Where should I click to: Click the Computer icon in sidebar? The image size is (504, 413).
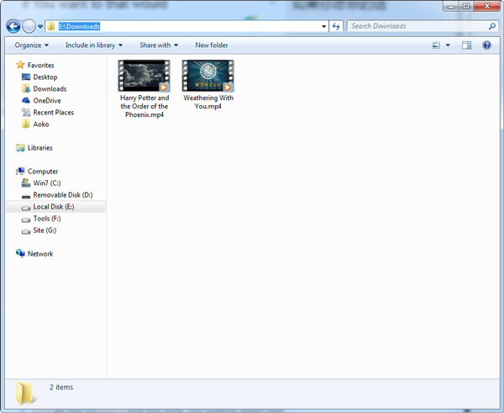(x=20, y=171)
